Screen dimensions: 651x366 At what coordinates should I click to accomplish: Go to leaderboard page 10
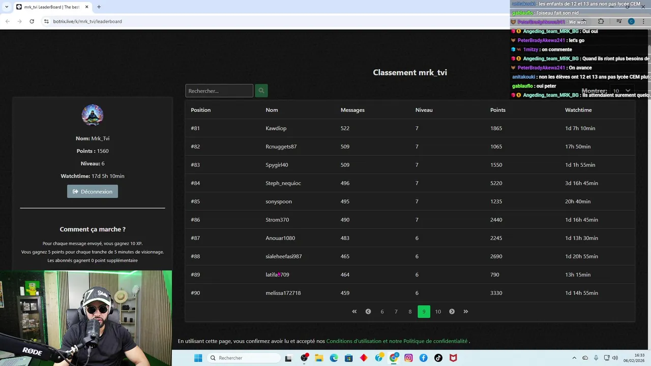click(438, 312)
